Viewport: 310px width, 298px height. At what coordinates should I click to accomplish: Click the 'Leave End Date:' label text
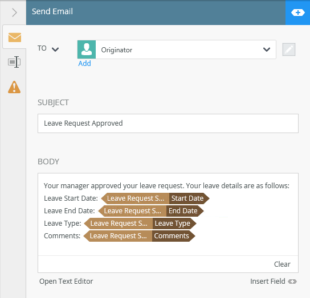point(69,211)
